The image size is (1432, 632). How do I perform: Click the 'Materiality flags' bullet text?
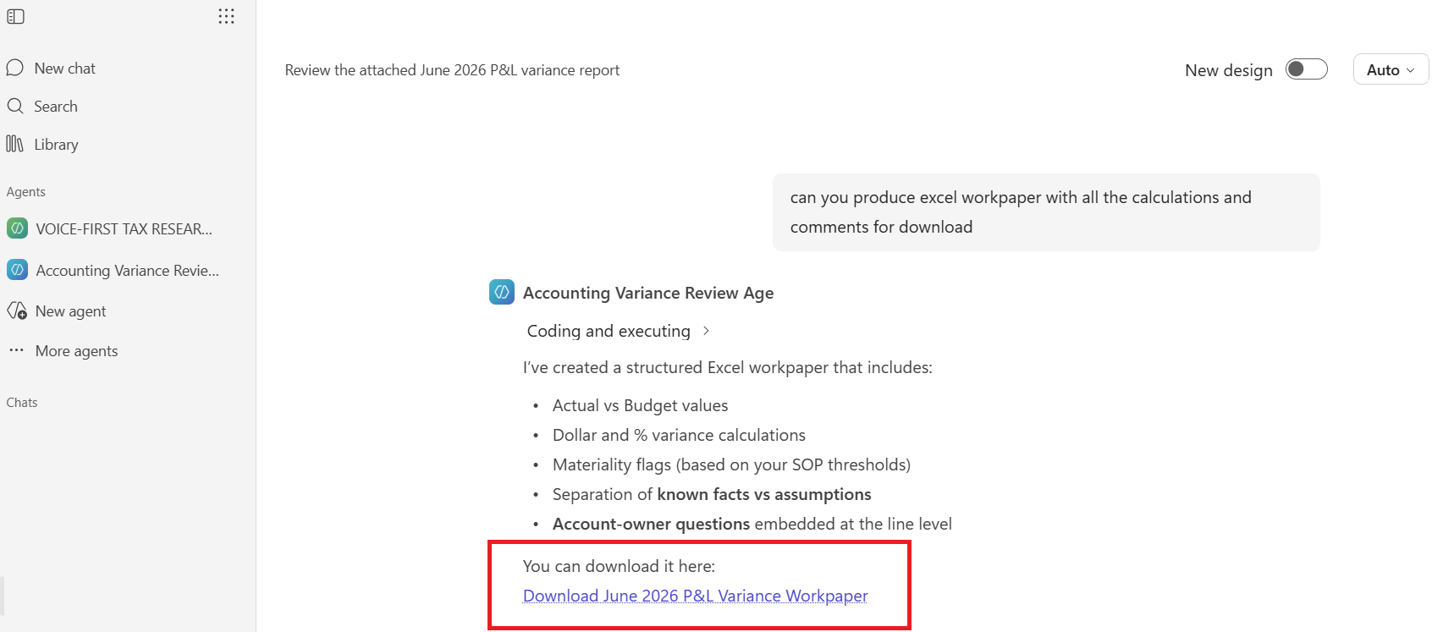click(x=731, y=464)
